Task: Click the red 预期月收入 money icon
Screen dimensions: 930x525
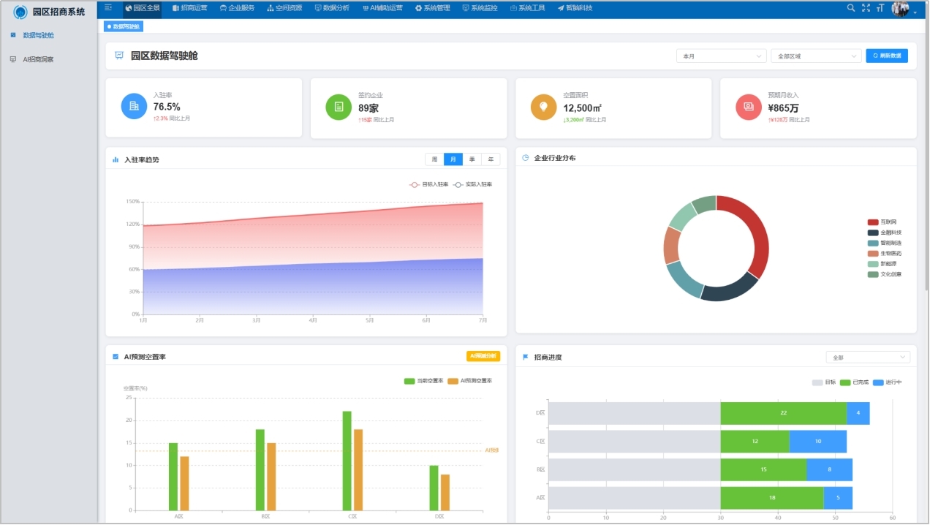Action: click(x=748, y=107)
